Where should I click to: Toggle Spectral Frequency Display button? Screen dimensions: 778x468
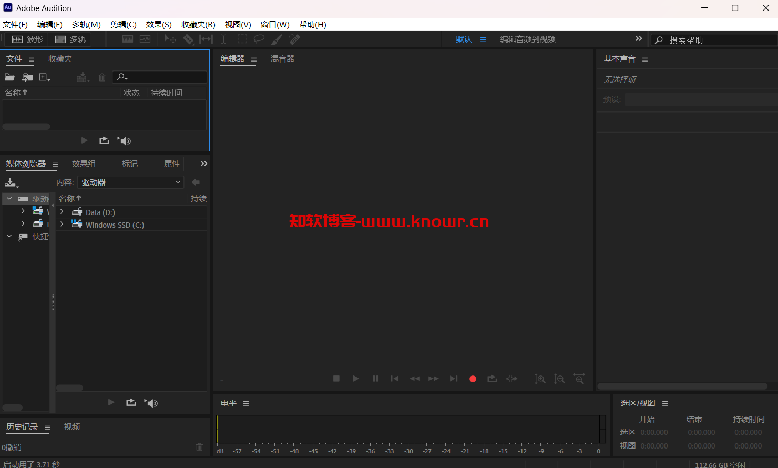[128, 39]
